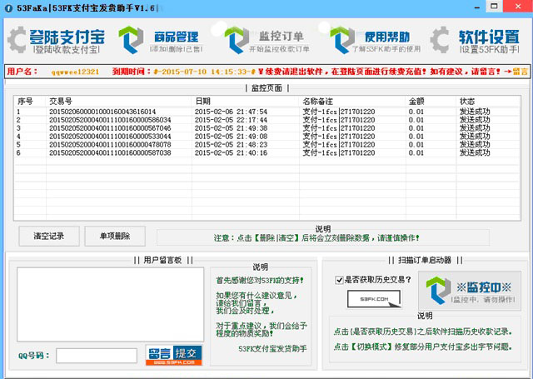Click the 留言 link in status bar

(518, 72)
